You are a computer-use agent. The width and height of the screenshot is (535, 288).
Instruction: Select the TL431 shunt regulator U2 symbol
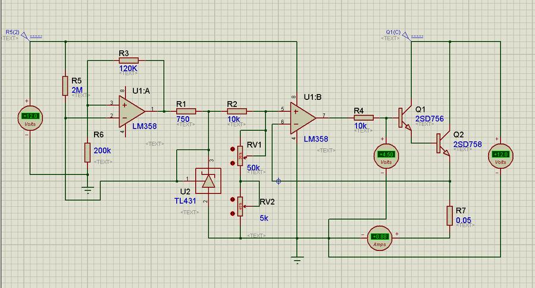[x=208, y=180]
